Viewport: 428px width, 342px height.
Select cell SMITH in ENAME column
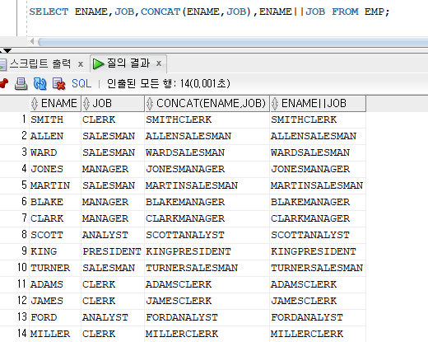coord(55,119)
